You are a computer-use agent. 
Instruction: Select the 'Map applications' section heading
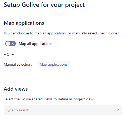tap(24, 23)
